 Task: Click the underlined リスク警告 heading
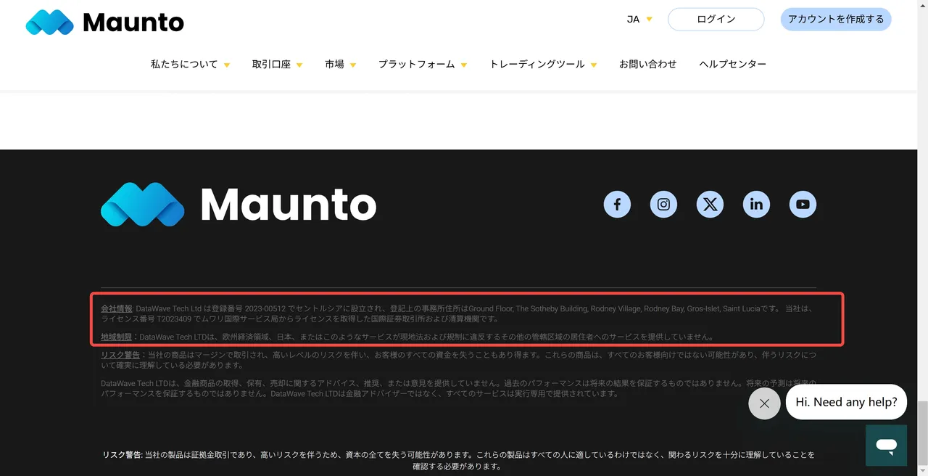point(120,355)
